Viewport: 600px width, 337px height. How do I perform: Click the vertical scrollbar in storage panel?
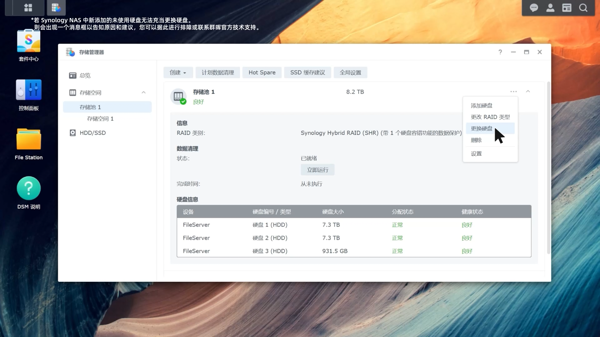[x=548, y=168]
